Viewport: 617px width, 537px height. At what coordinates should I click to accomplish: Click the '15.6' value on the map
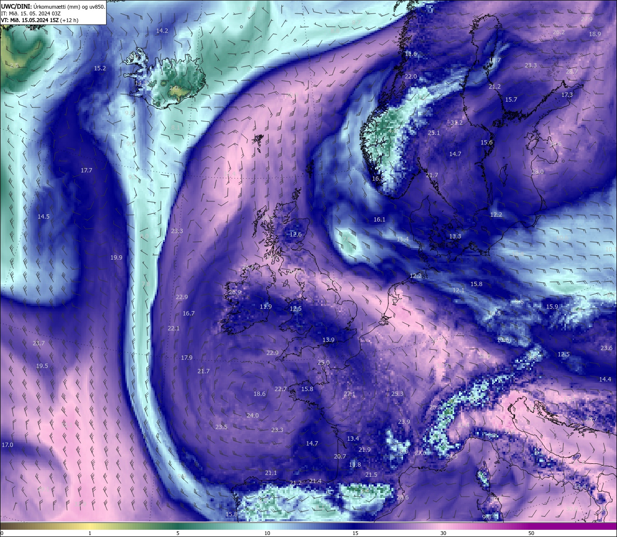(x=486, y=143)
